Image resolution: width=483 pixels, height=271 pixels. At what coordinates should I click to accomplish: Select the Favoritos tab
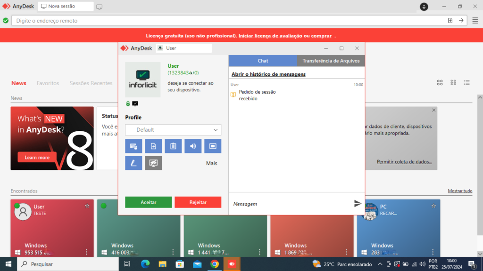[x=48, y=83]
